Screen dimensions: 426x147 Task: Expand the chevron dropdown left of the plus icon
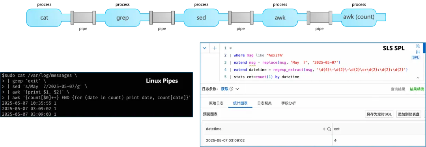tap(205, 48)
